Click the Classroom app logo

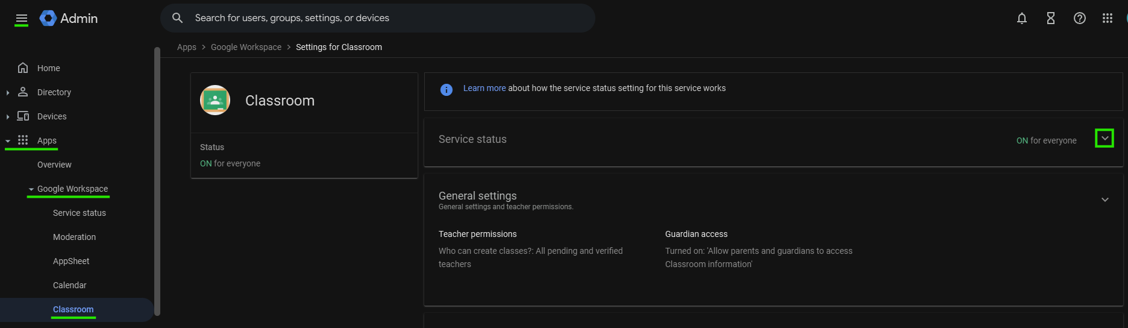(215, 100)
